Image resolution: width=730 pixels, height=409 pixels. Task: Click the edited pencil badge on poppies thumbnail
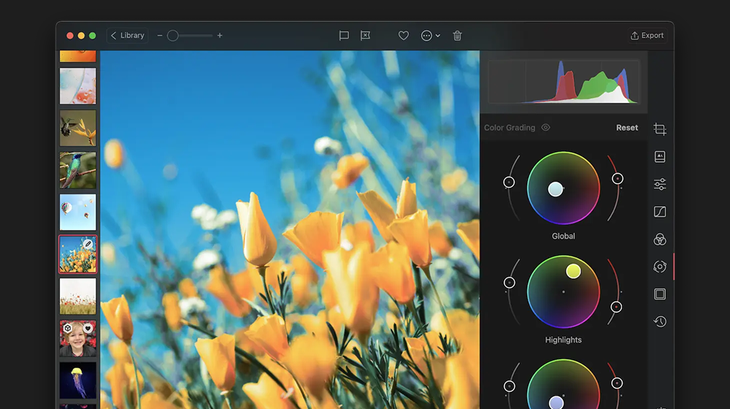pos(88,244)
